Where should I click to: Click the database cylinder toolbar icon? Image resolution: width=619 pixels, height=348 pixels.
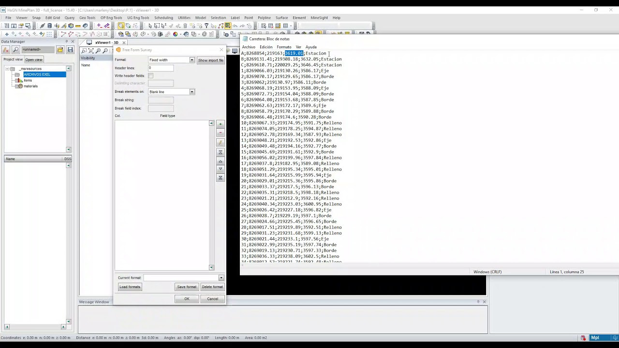click(49, 26)
